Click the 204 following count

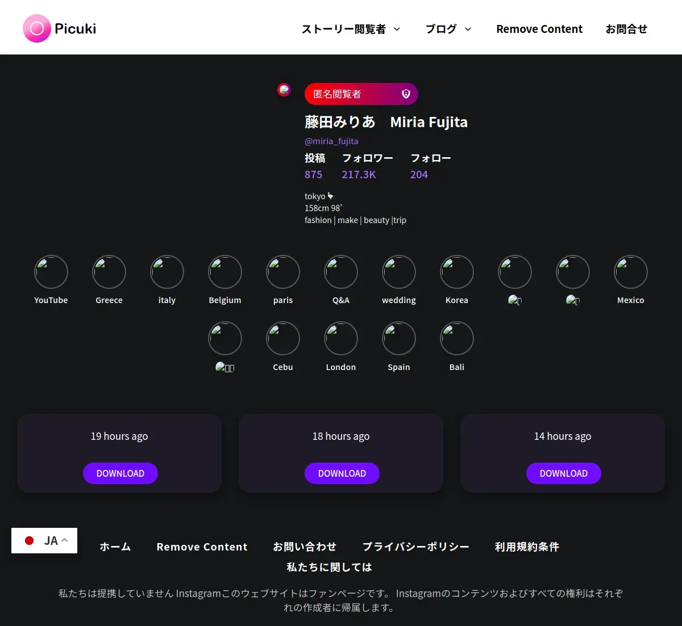419,175
